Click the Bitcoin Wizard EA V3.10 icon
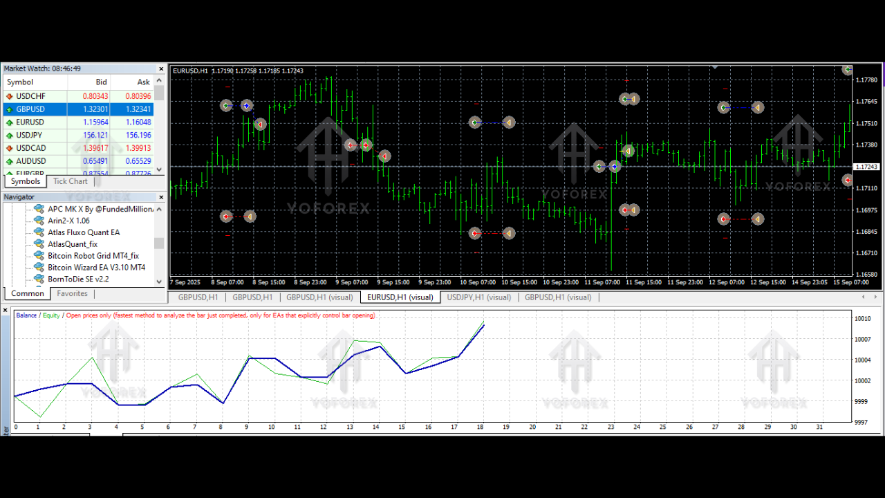 click(38, 268)
